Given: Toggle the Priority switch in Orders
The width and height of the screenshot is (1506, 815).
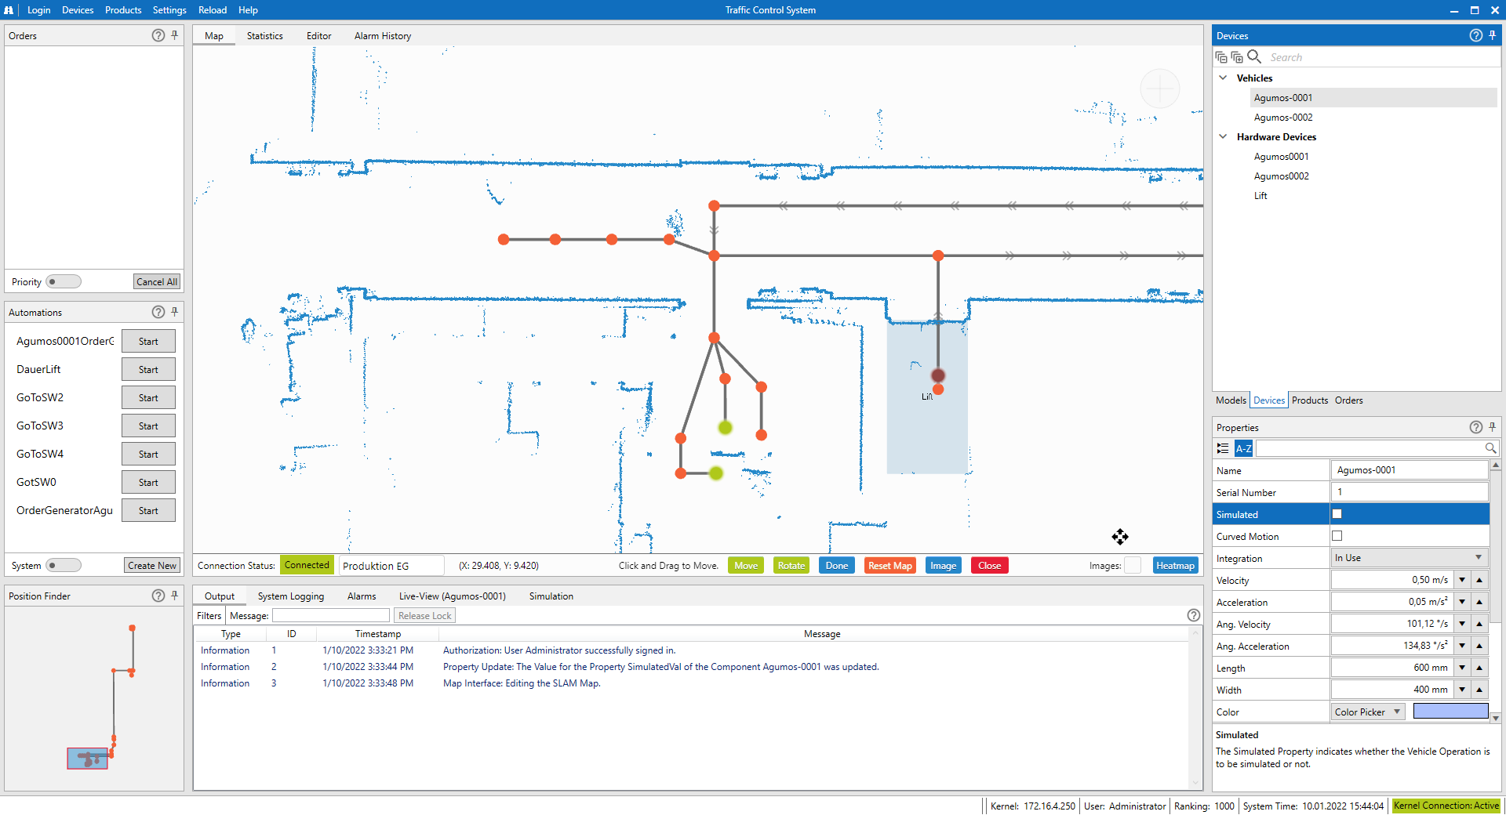Looking at the screenshot, I should (x=63, y=281).
